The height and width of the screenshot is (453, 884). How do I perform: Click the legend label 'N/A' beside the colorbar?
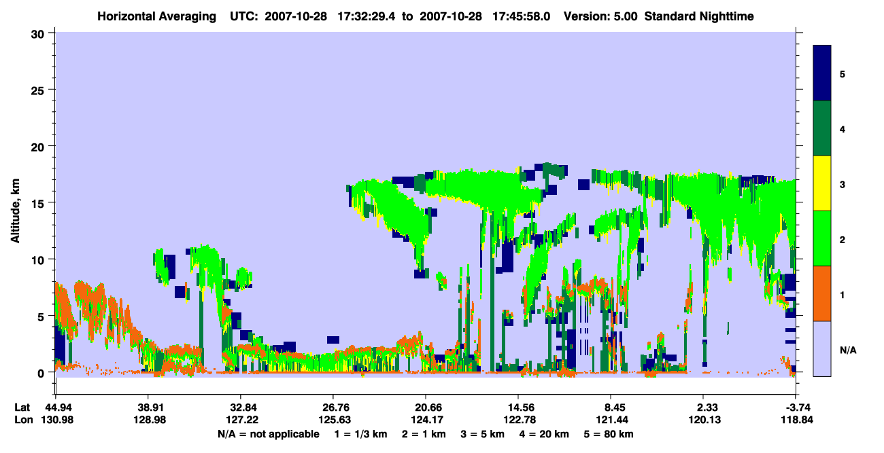coord(847,350)
